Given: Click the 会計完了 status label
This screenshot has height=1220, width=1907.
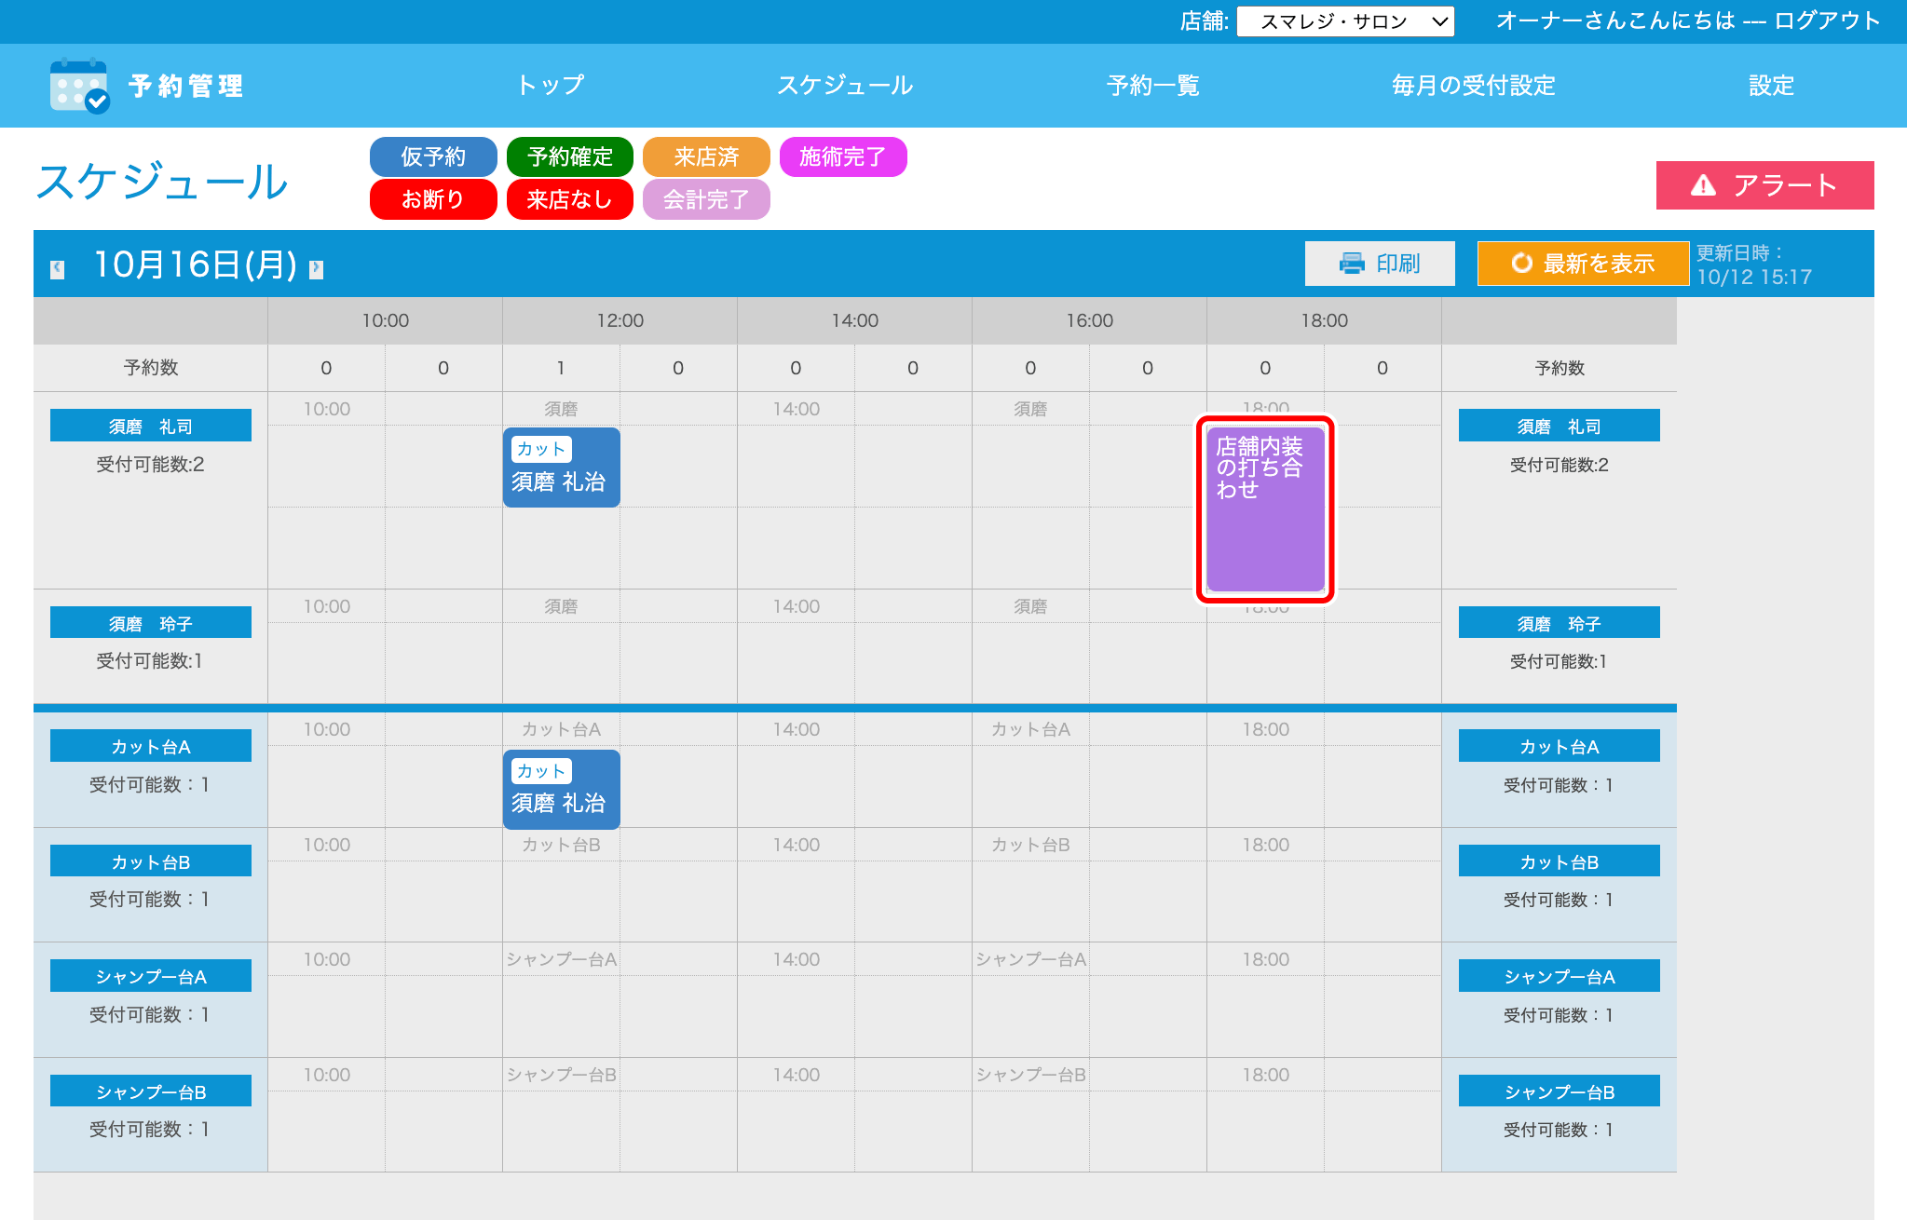Looking at the screenshot, I should click(x=706, y=199).
